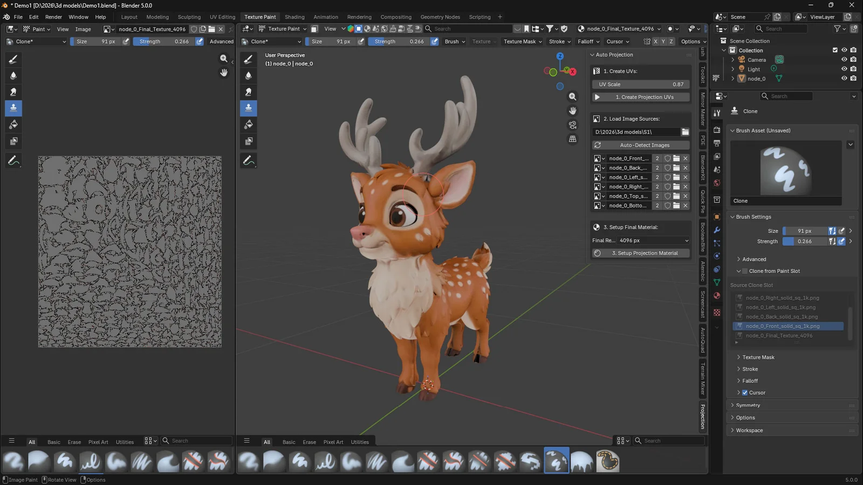Switch to the Shading workspace tab

tap(294, 17)
